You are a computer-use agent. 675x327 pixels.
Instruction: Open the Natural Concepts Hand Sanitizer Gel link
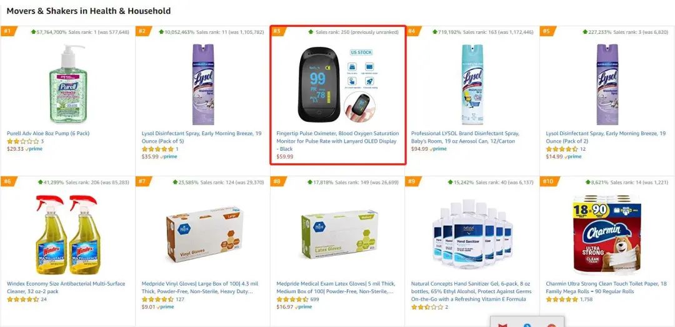click(471, 291)
